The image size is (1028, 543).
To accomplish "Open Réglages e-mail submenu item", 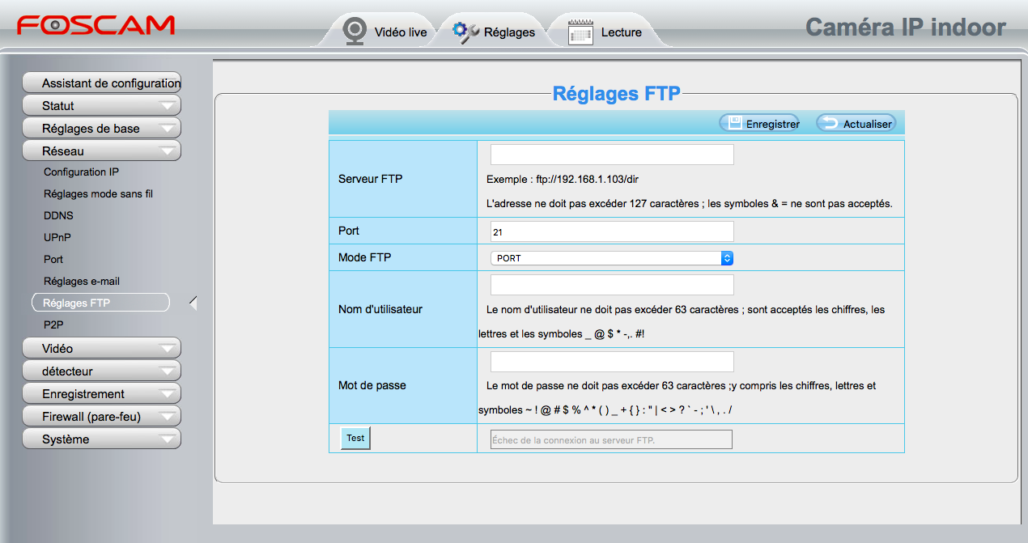I will (x=82, y=282).
